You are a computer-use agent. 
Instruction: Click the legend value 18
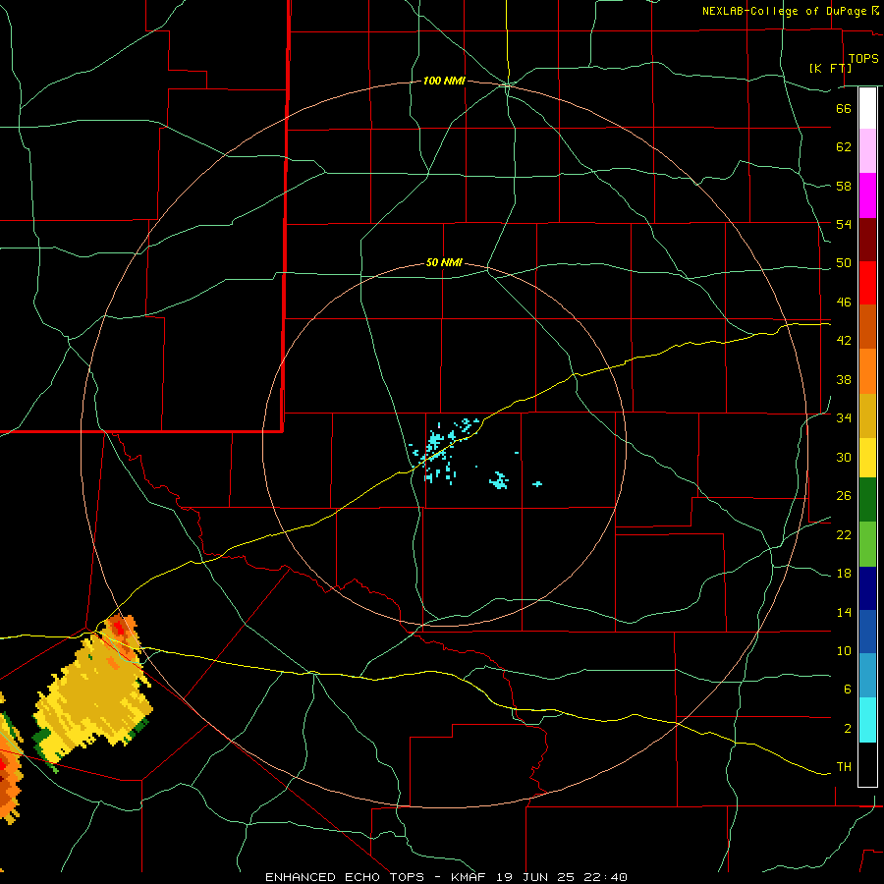tap(844, 574)
